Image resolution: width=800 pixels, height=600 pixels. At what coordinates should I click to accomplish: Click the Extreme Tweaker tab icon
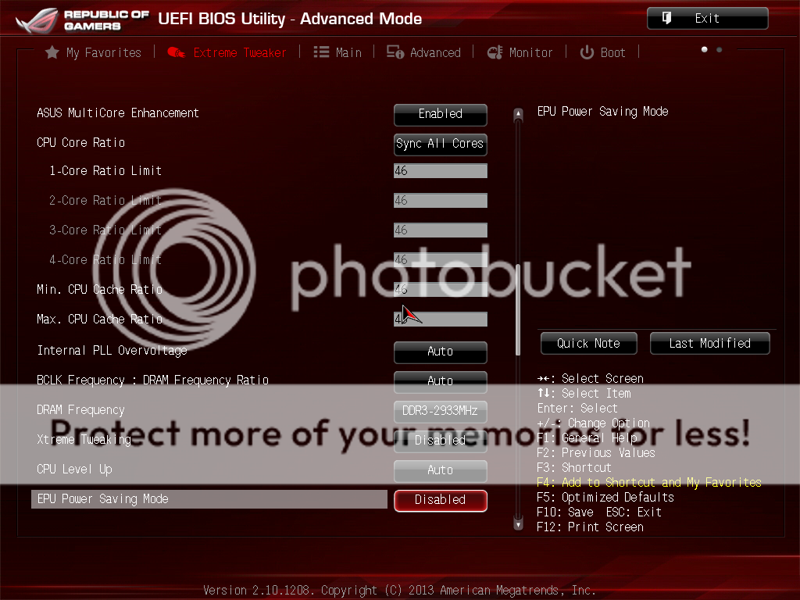177,53
